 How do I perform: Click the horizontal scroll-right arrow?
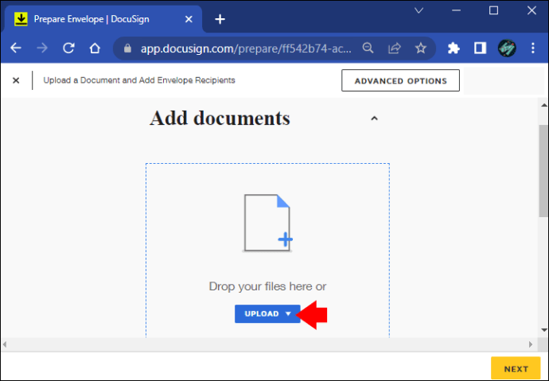coord(531,344)
